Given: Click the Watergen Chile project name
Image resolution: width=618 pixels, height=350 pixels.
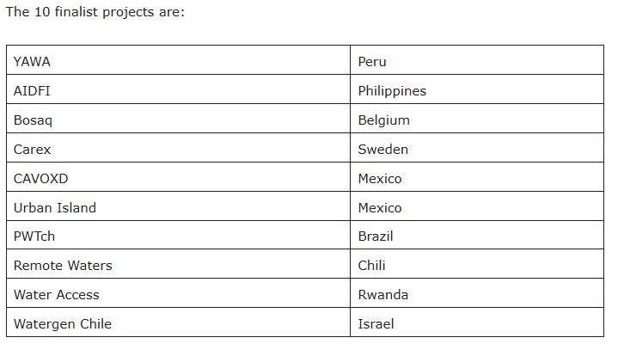Looking at the screenshot, I should pos(63,324).
